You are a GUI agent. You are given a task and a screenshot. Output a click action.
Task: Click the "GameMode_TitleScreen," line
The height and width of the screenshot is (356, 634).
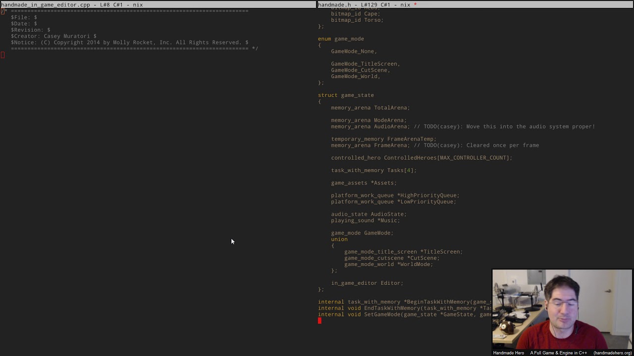tap(366, 64)
